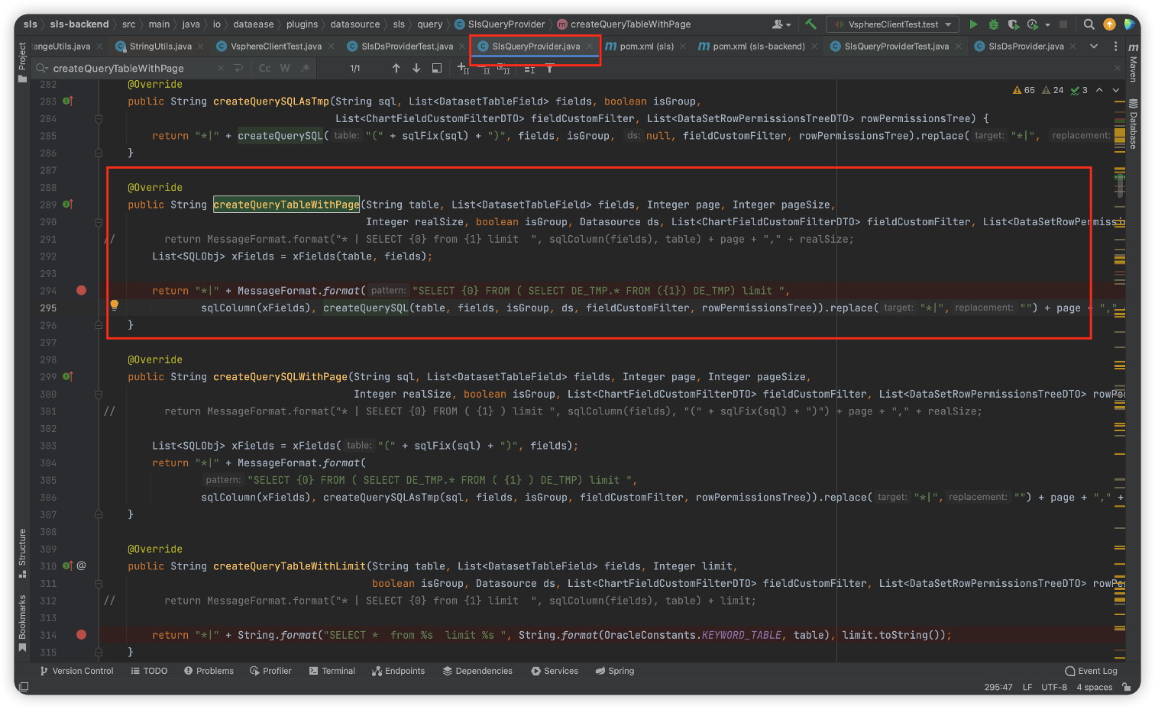The image size is (1155, 709).
Task: Click the LF line separator in status bar
Action: [x=1027, y=687]
